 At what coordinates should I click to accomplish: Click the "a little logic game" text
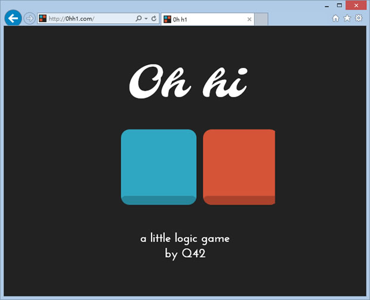point(185,239)
